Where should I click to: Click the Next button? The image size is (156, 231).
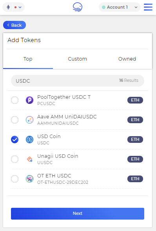click(x=78, y=213)
